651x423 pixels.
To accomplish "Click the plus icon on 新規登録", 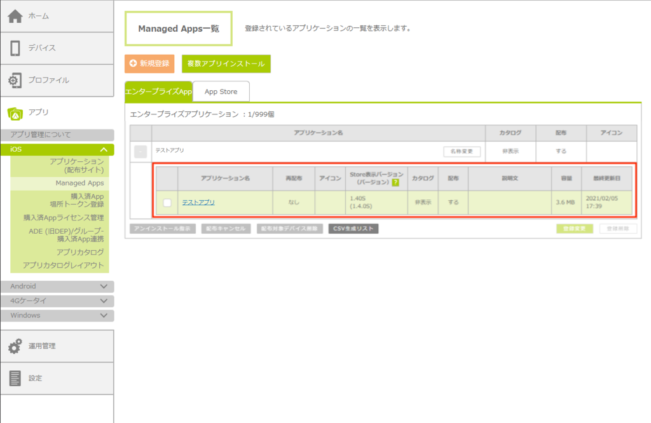I will point(133,64).
